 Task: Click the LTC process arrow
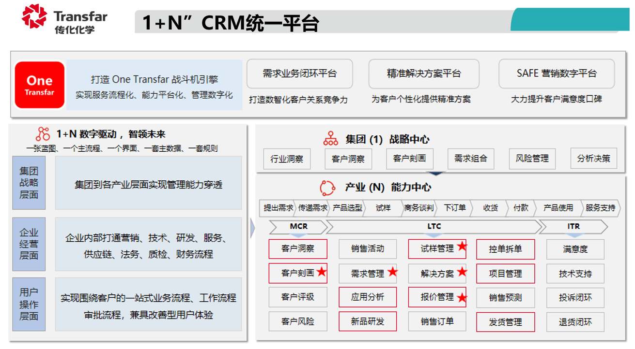(434, 226)
